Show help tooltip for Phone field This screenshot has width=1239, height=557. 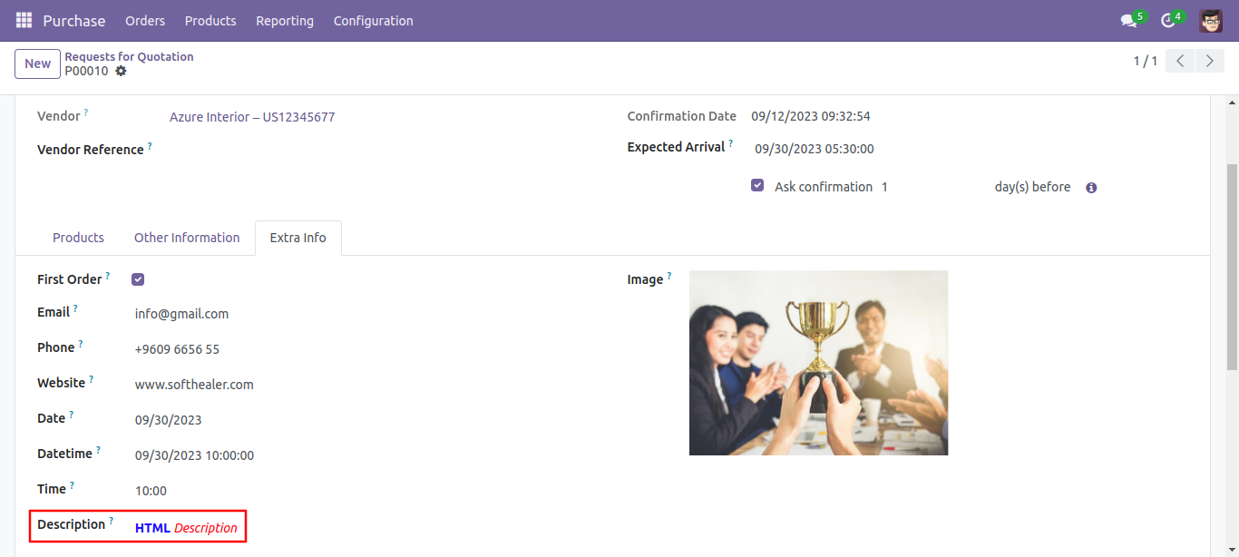(80, 344)
